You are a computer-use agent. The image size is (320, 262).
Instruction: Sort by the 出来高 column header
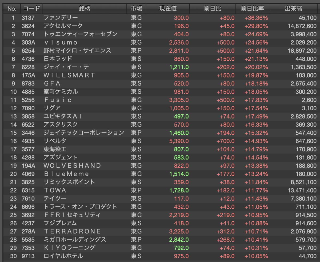[293, 9]
